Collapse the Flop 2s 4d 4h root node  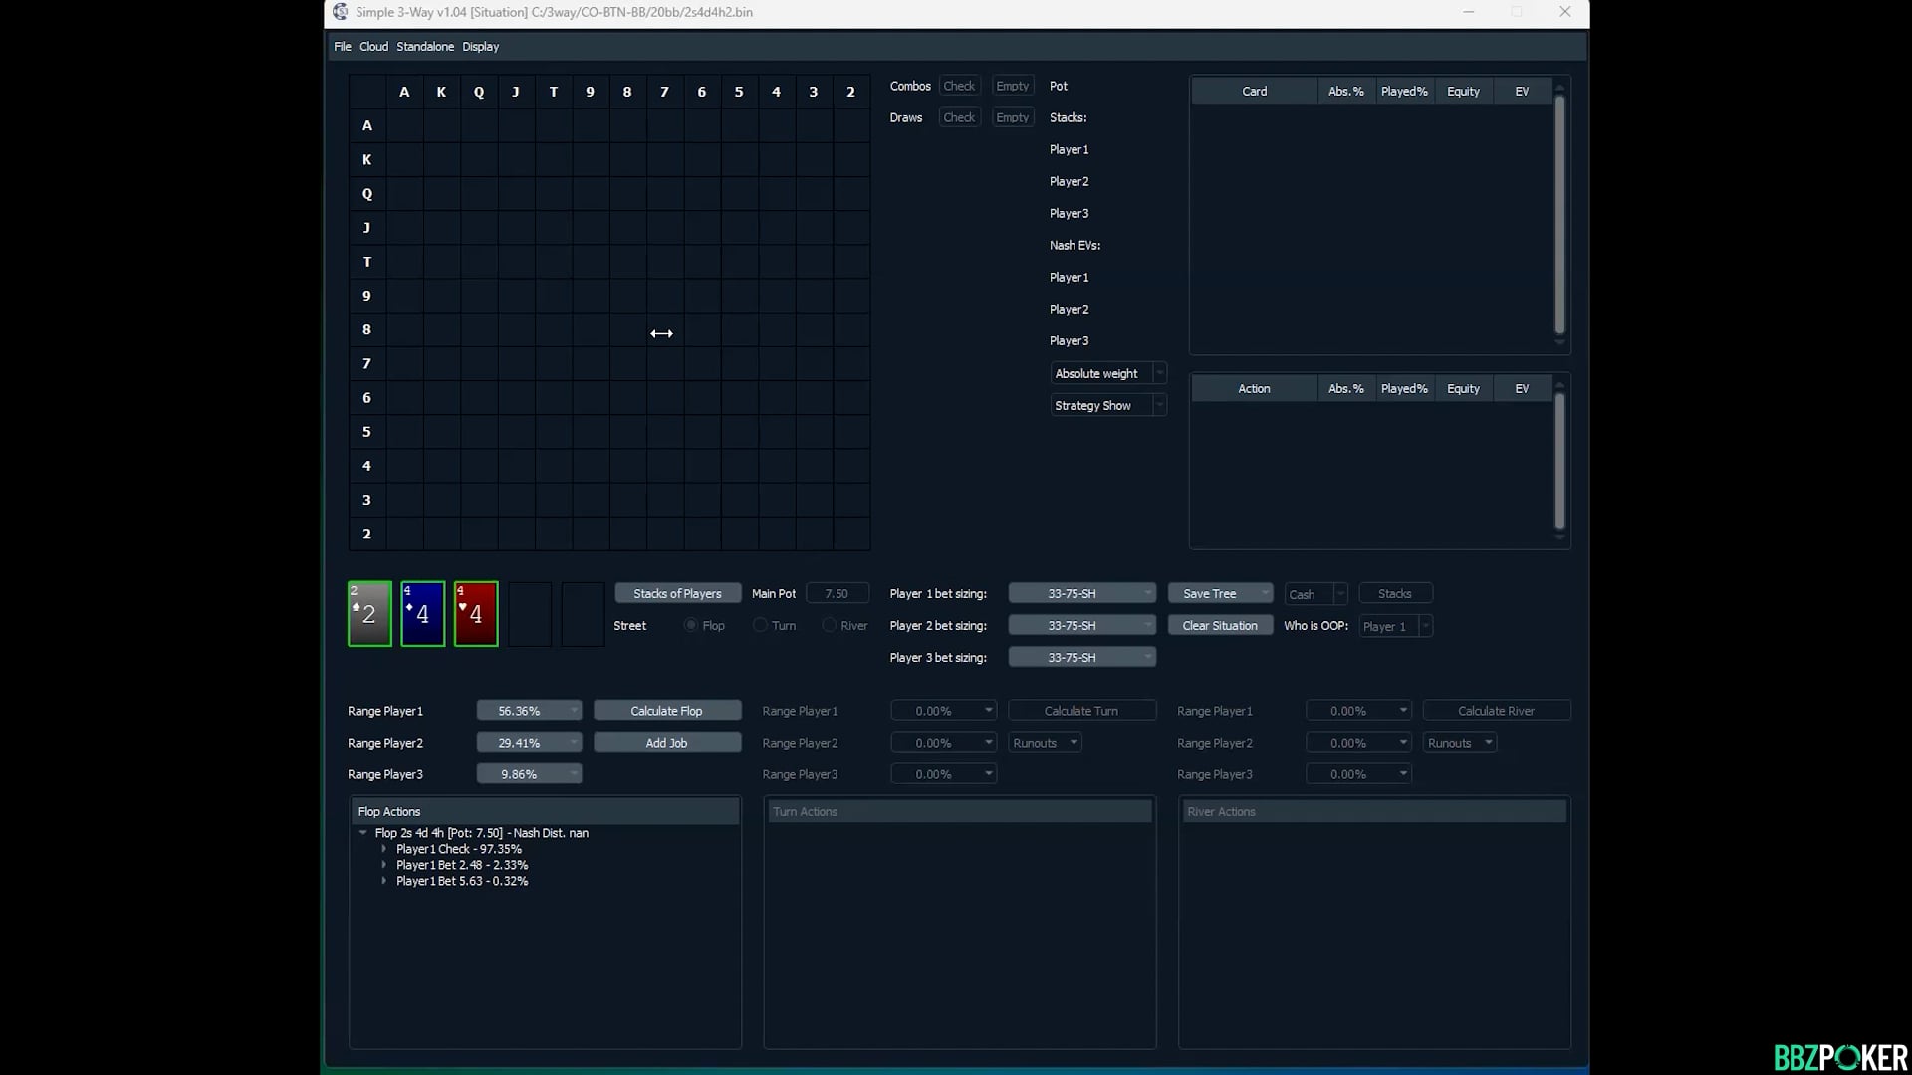(363, 833)
